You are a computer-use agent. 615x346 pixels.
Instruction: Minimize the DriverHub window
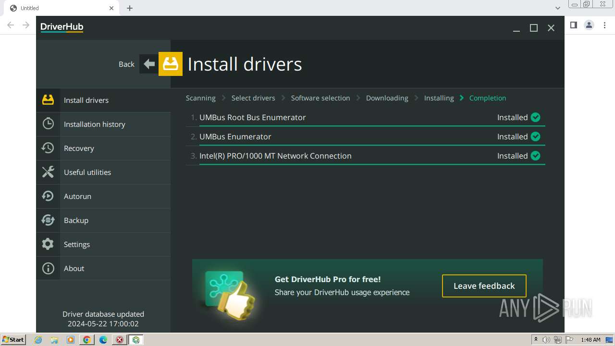517,28
